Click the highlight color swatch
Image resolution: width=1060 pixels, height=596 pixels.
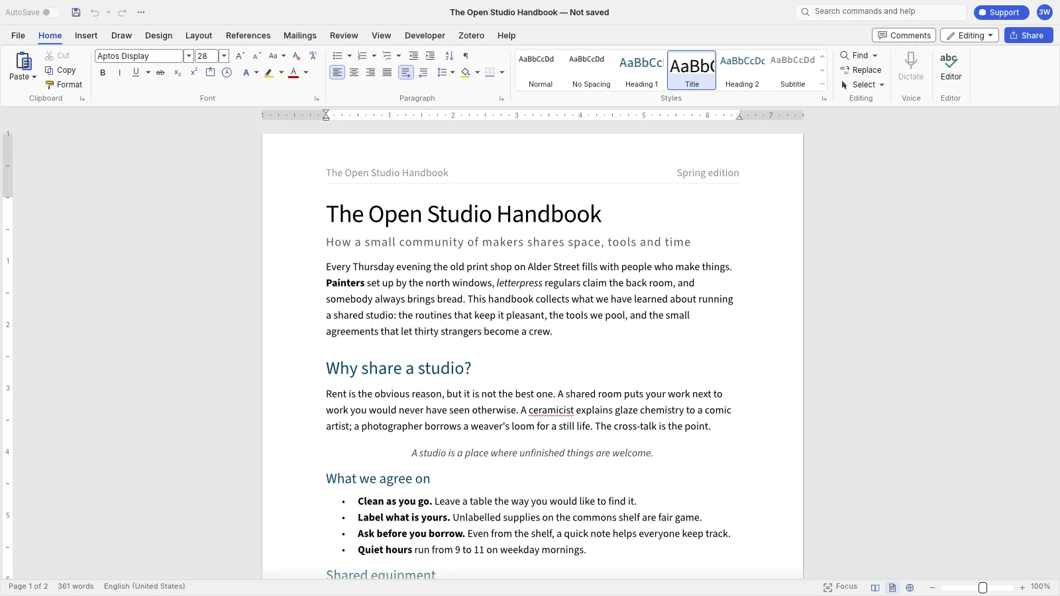point(269,73)
